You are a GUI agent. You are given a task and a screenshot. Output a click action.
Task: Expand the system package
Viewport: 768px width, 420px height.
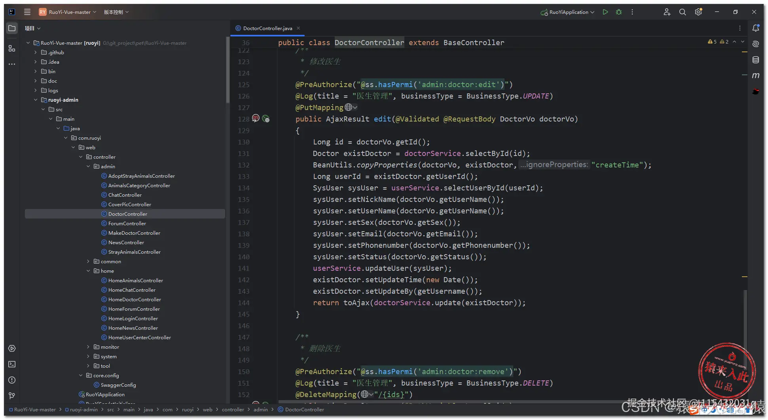tap(88, 356)
